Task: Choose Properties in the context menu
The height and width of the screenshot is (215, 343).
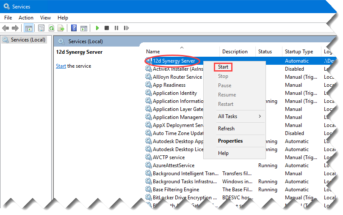Action: (230, 141)
